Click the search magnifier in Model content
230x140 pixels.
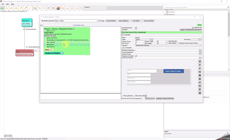pyautogui.click(x=228, y=7)
